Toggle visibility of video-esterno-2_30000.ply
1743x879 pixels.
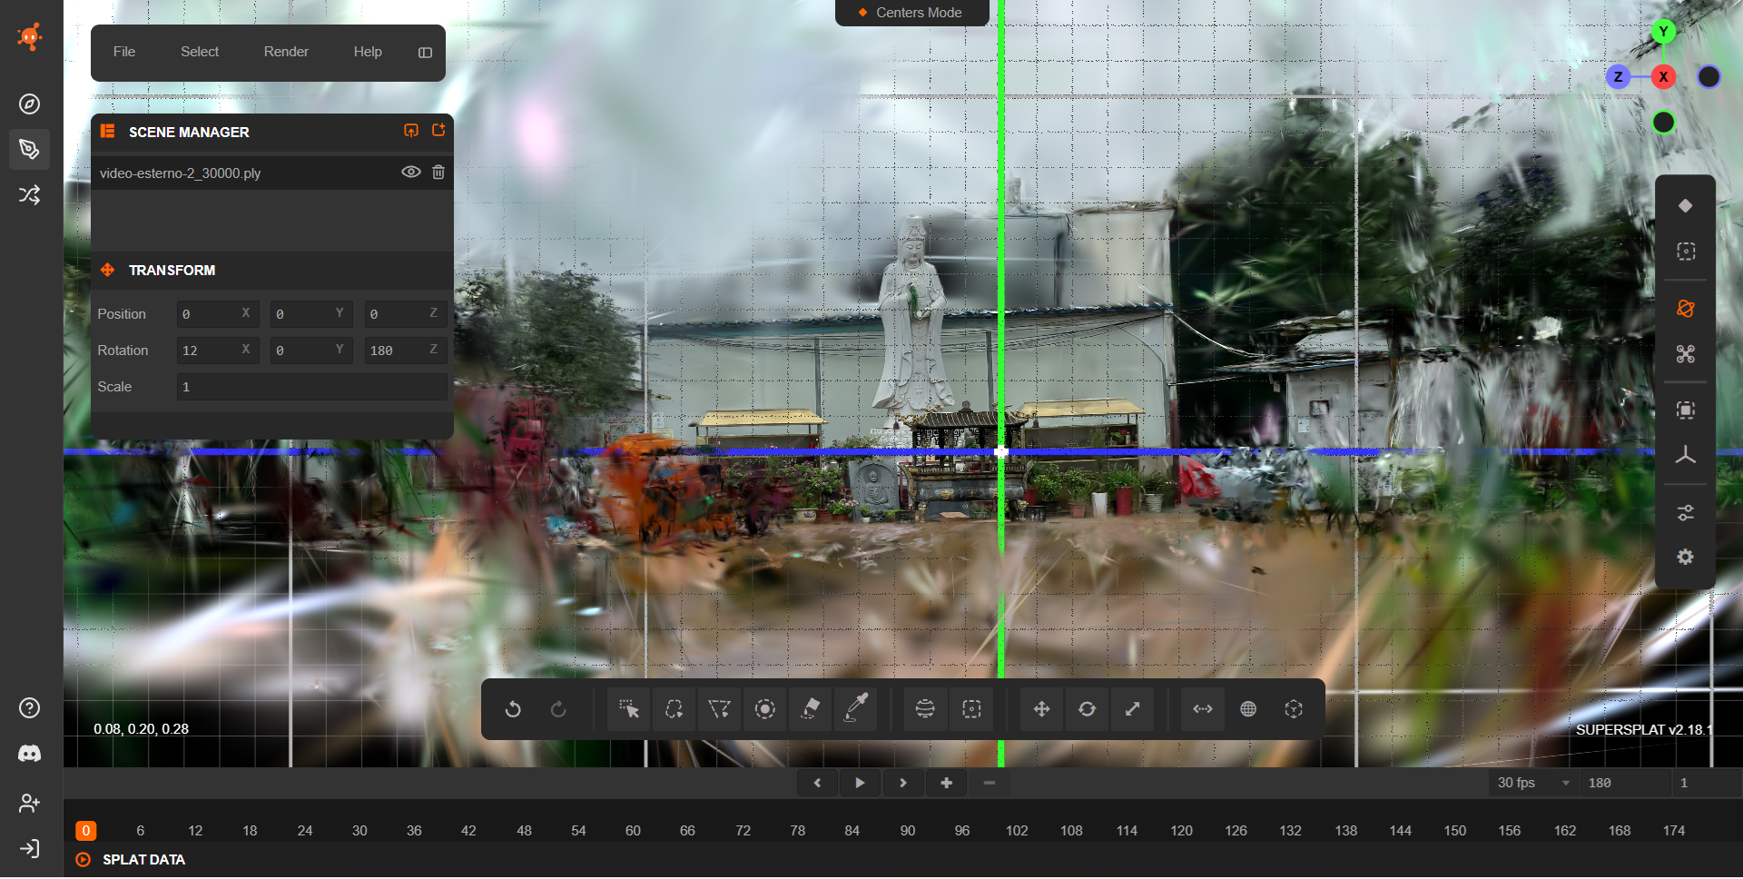411,173
